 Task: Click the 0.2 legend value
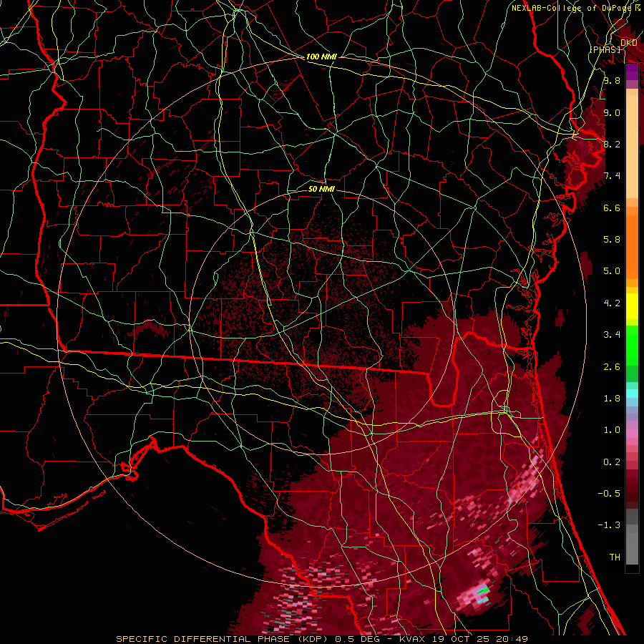(x=612, y=462)
